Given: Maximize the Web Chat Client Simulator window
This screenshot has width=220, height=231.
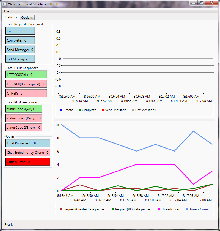Looking at the screenshot, I should (x=201, y=3).
